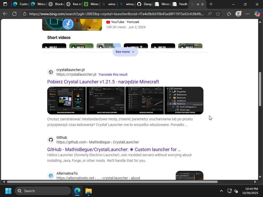The width and height of the screenshot is (263, 197).
Task: Close the current crystal launcher tab
Action: [202, 4]
